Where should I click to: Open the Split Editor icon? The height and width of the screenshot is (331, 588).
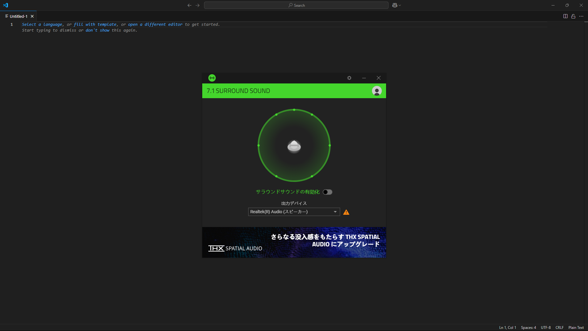tap(565, 16)
